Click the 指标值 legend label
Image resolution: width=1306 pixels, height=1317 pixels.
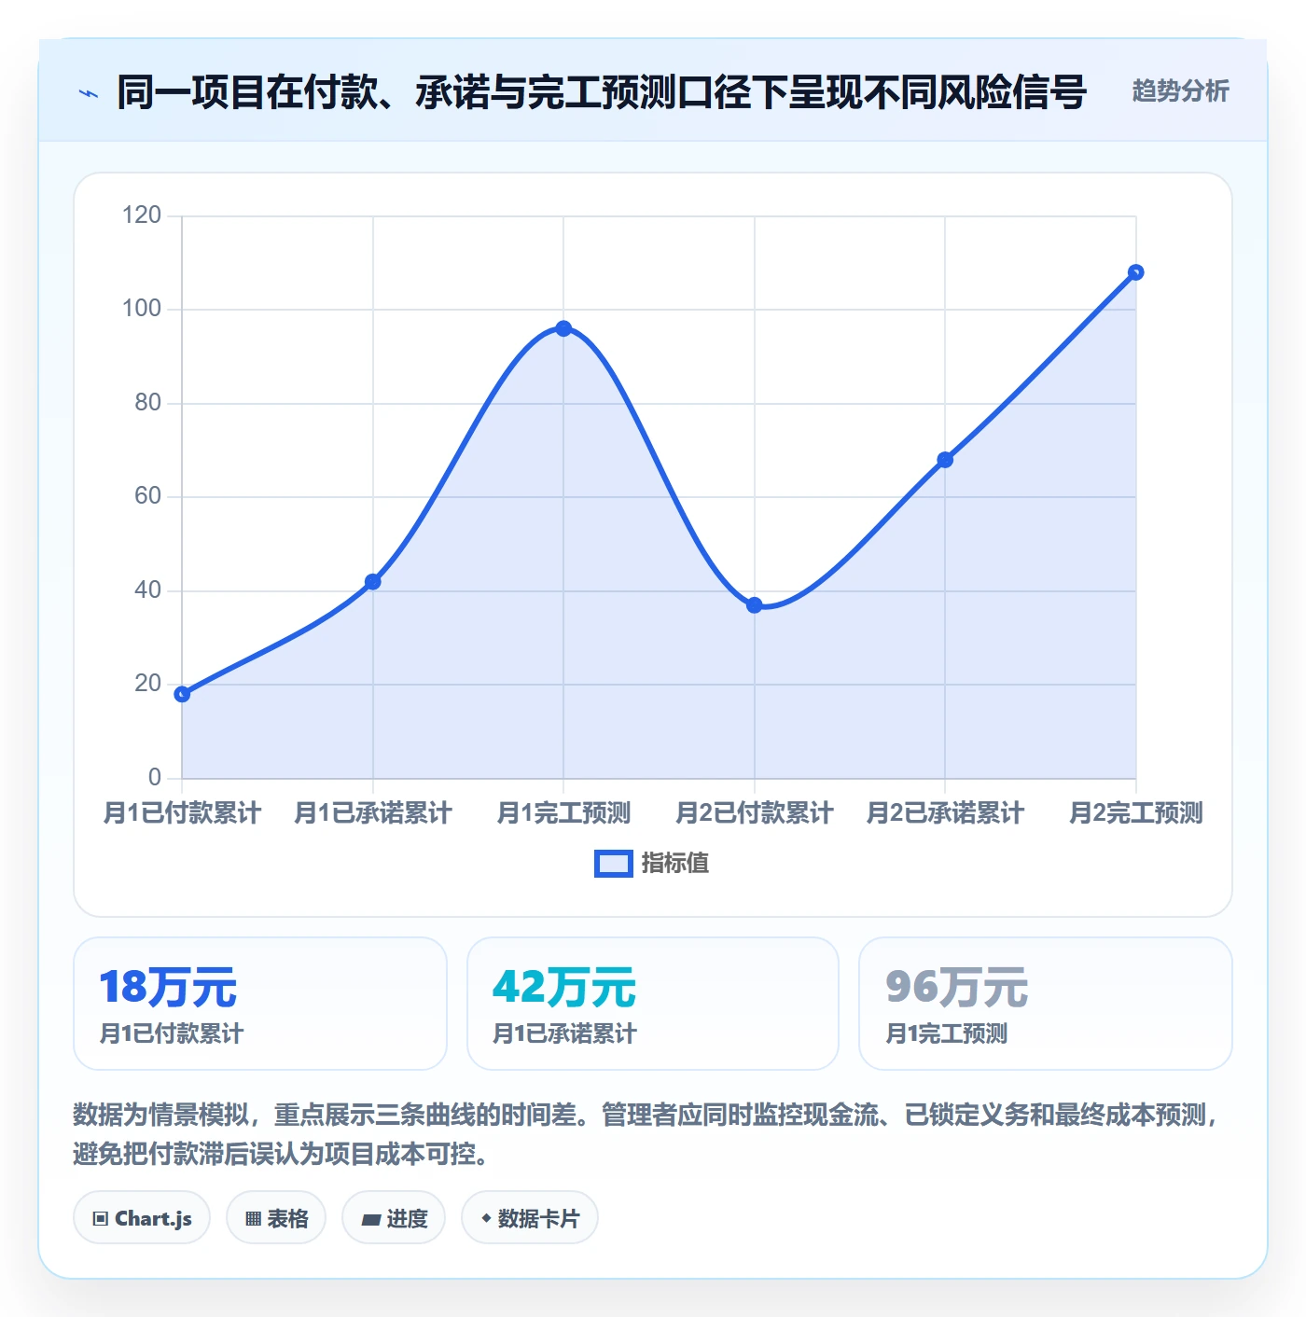click(x=675, y=864)
